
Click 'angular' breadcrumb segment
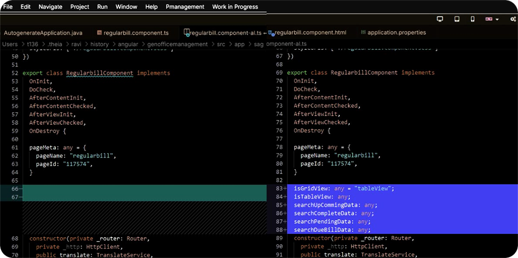[128, 44]
